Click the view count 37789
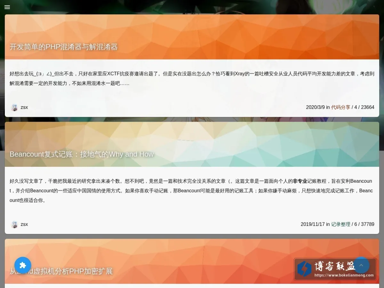The width and height of the screenshot is (384, 288). 368,224
